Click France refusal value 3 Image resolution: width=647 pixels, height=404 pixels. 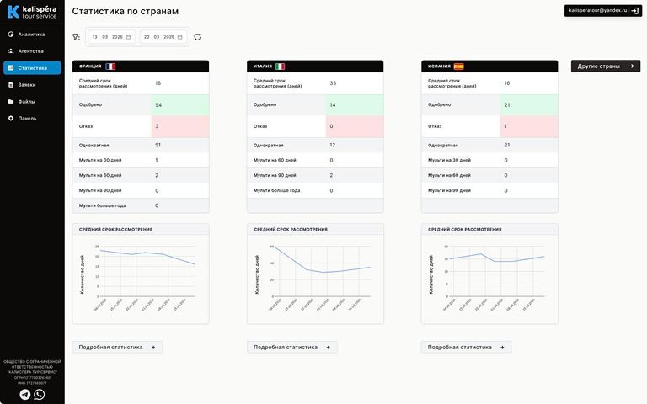[157, 126]
